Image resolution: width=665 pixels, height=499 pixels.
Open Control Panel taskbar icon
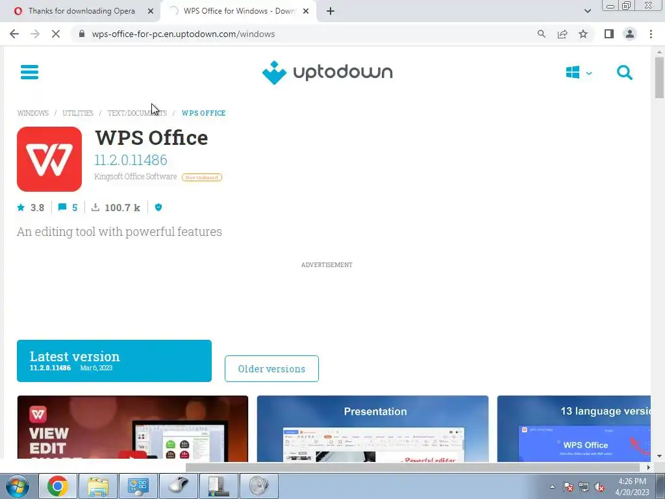coord(138,486)
